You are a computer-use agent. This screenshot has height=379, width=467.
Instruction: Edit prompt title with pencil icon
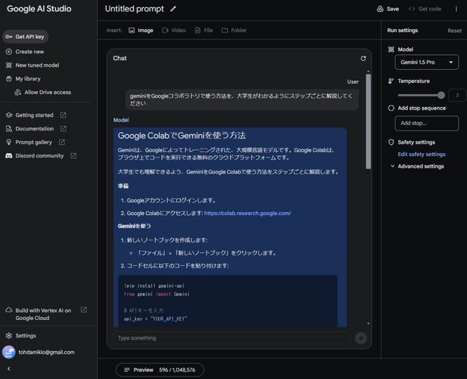(x=173, y=9)
